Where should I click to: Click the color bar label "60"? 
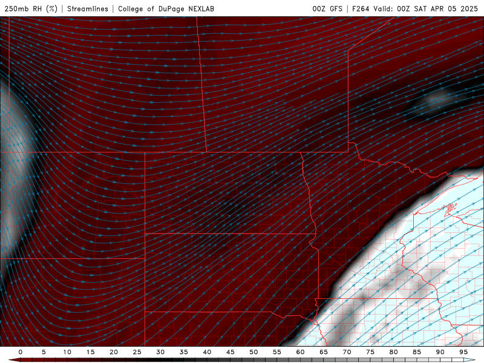300,352
